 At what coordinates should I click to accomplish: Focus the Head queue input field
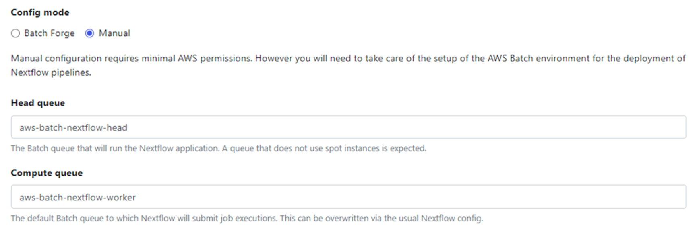(348, 127)
